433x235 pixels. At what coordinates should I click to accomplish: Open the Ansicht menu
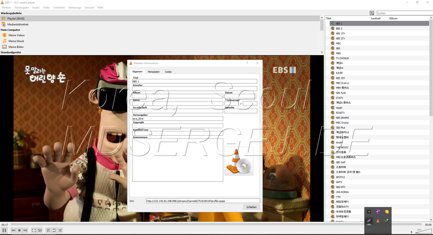[x=89, y=7]
